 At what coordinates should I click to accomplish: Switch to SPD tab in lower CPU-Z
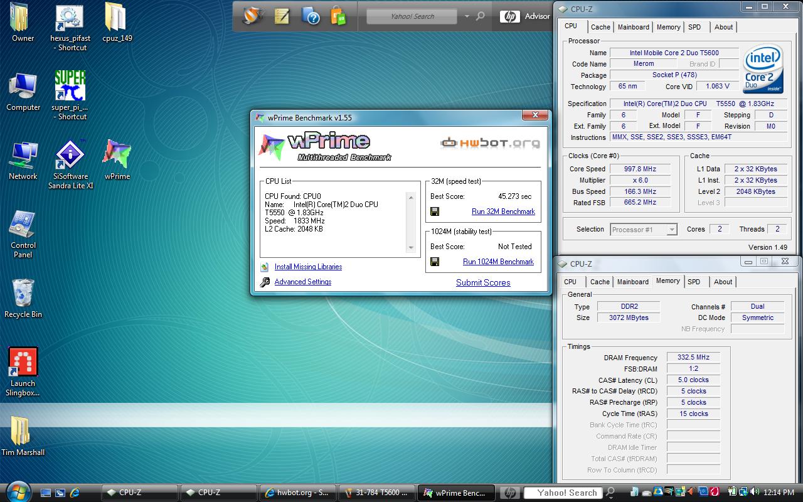click(694, 282)
